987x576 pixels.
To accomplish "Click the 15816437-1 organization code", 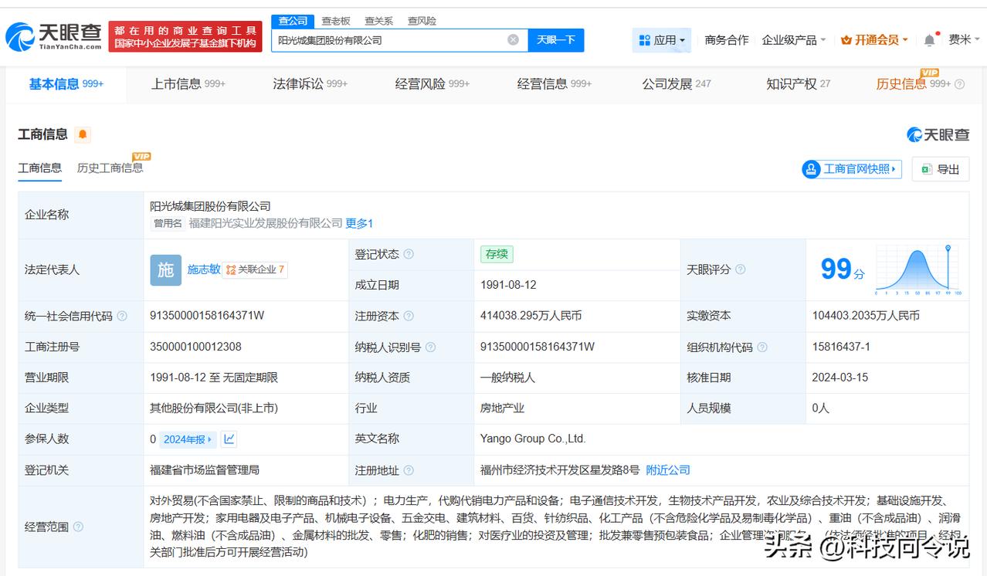I will [841, 347].
